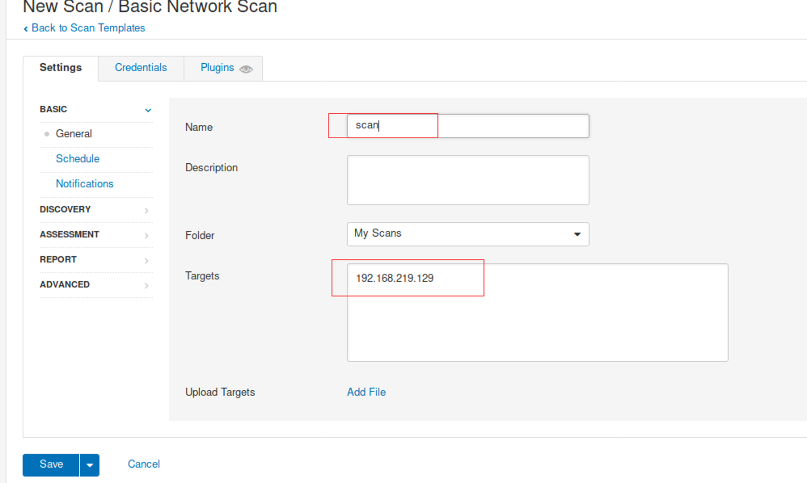Click the back arrow before Scan Templates

(26, 29)
